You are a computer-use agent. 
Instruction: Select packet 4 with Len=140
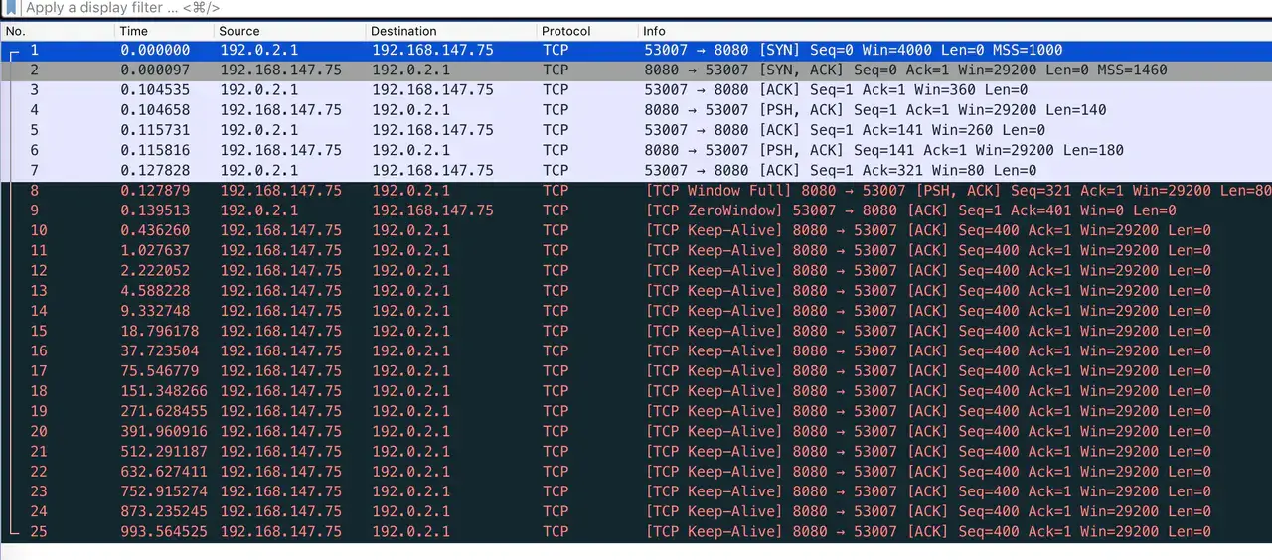[636, 110]
